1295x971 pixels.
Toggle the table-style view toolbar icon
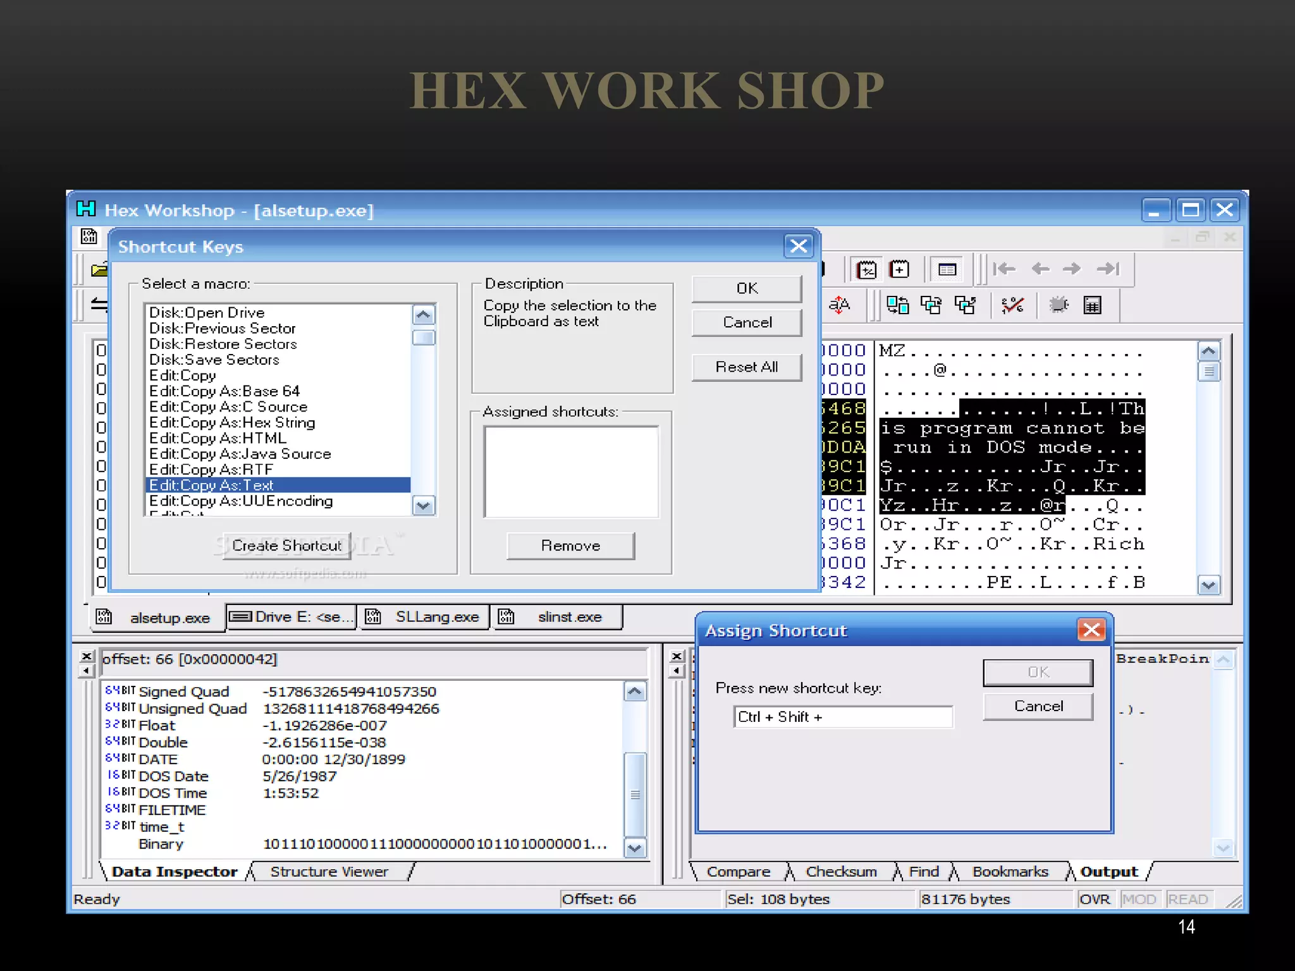[x=947, y=270]
